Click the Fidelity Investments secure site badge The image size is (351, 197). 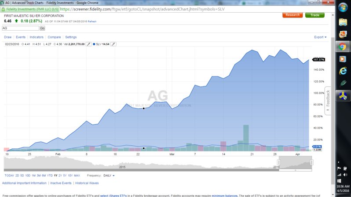30,9
